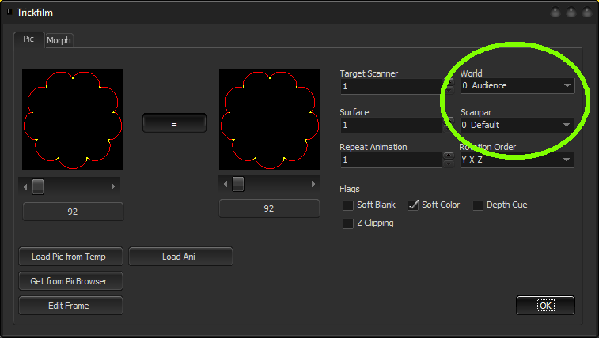Increase the Repeat Animation value with up arrow

pos(449,155)
